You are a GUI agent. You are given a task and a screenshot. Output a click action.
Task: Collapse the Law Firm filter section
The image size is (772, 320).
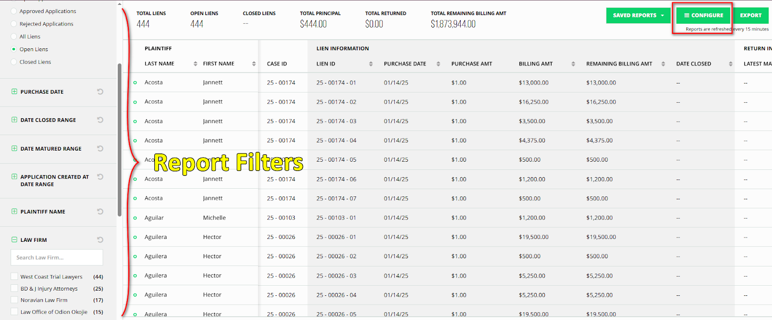point(14,240)
